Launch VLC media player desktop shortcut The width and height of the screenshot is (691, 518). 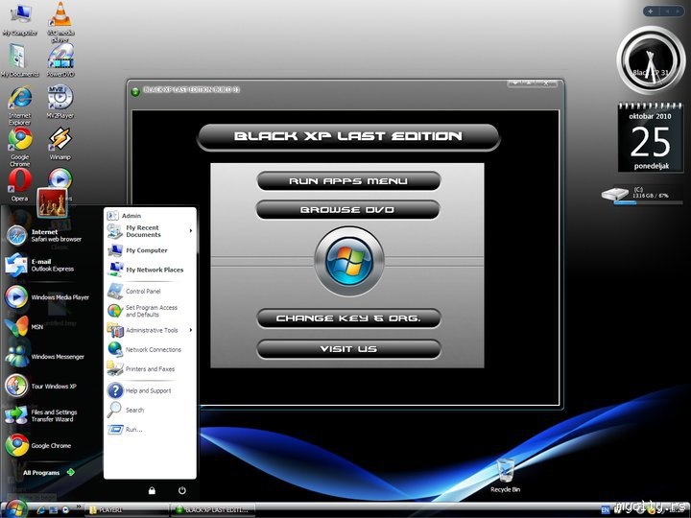[x=60, y=21]
